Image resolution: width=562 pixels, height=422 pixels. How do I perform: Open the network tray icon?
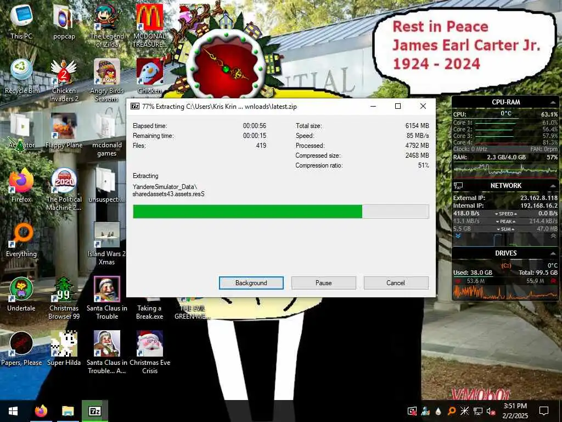(x=478, y=411)
